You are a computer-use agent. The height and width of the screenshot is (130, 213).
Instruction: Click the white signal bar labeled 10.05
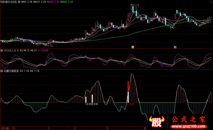pyautogui.click(x=86, y=99)
